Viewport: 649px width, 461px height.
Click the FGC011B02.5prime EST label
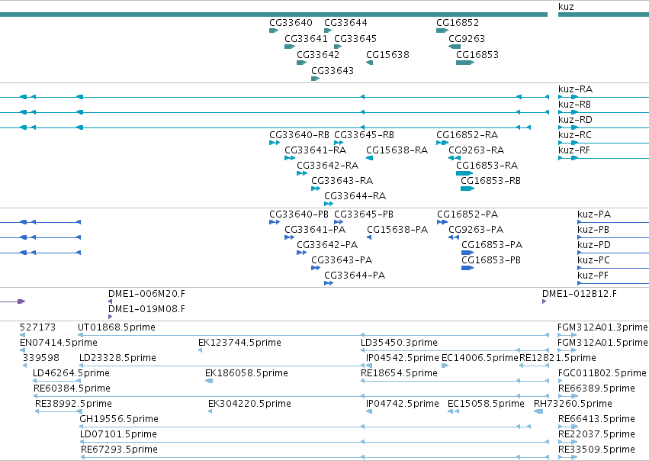pyautogui.click(x=602, y=373)
